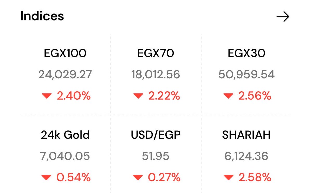Viewport: 312px width, 193px height.
Task: Click the red down triangle under EGX30
Action: pos(228,96)
